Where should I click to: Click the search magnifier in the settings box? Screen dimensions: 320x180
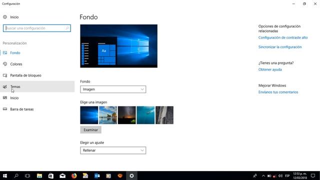(x=67, y=28)
